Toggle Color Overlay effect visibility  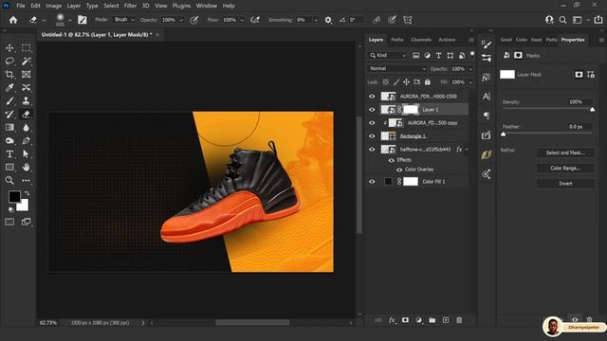pos(399,170)
